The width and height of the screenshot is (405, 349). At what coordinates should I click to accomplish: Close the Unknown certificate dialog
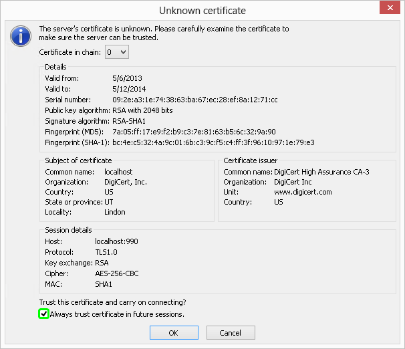[389, 10]
